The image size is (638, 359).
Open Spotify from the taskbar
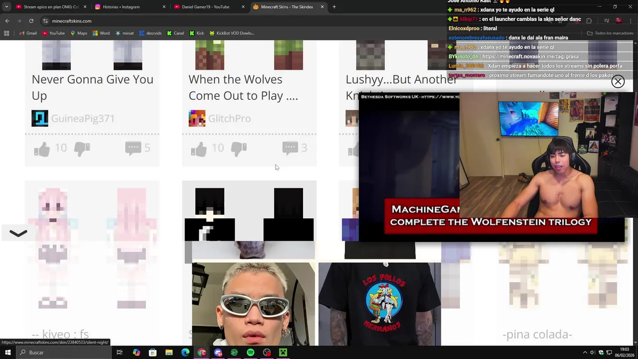[x=251, y=353]
